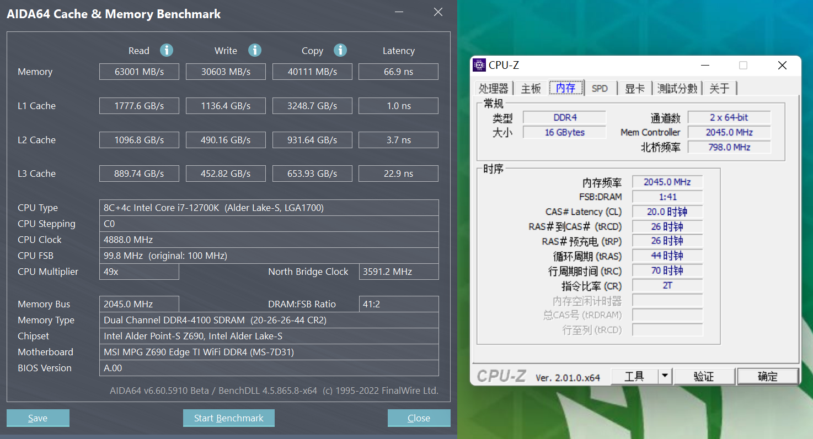Click the CPU-Z FSB:DRAM value 1:41
Viewport: 813px width, 439px height.
(x=667, y=197)
